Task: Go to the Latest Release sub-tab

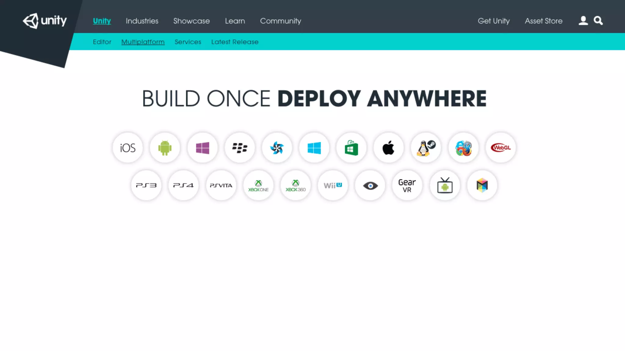Action: (x=235, y=42)
